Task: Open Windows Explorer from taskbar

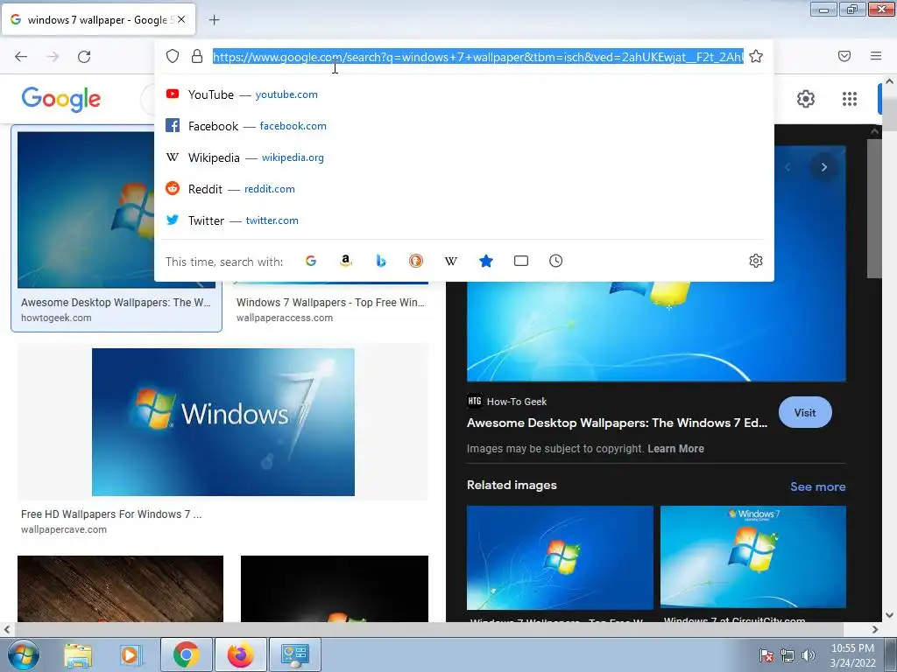Action: tap(78, 654)
